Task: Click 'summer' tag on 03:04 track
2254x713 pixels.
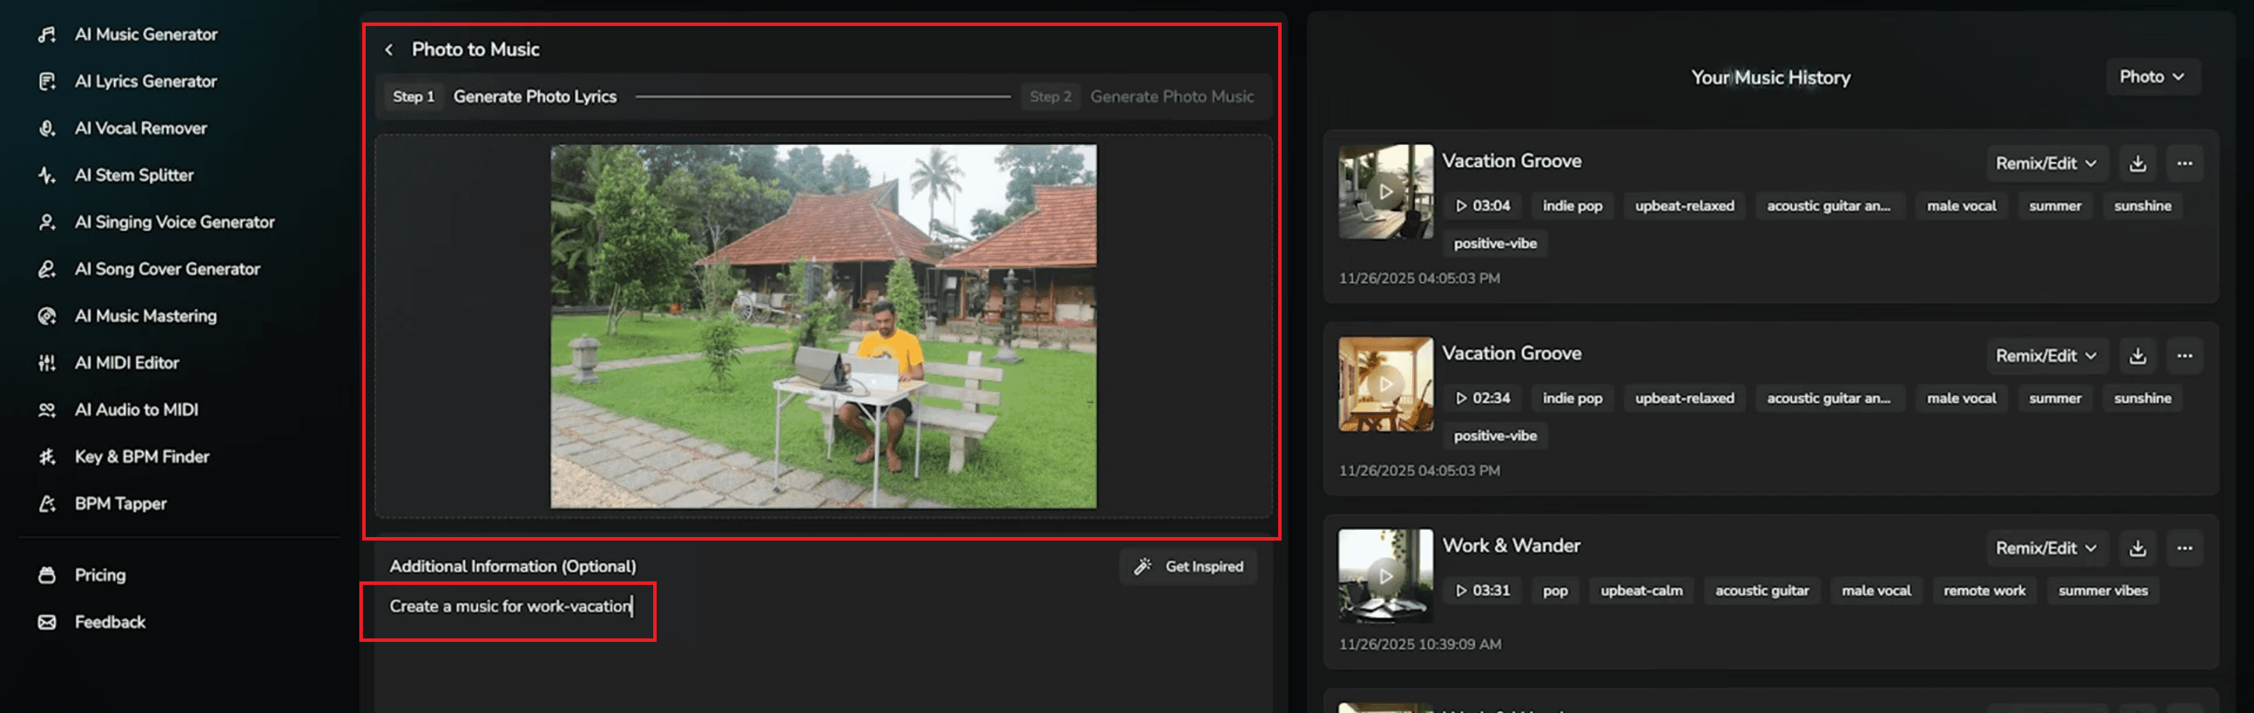Action: 2055,206
